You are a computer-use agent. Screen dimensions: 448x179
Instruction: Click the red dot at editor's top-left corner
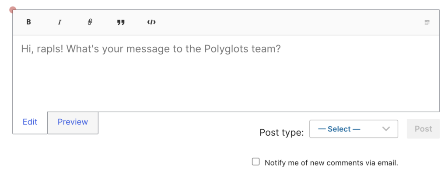[13, 10]
